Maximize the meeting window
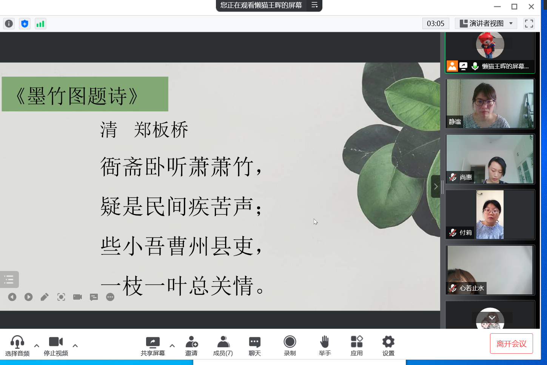Image resolution: width=547 pixels, height=365 pixels. pyautogui.click(x=514, y=6)
